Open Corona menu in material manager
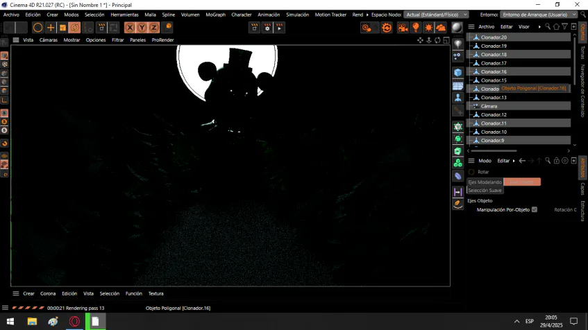 (48, 294)
